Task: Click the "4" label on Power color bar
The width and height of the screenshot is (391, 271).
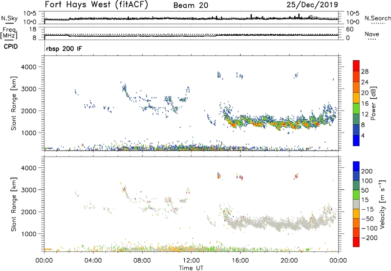Action: 363,135
